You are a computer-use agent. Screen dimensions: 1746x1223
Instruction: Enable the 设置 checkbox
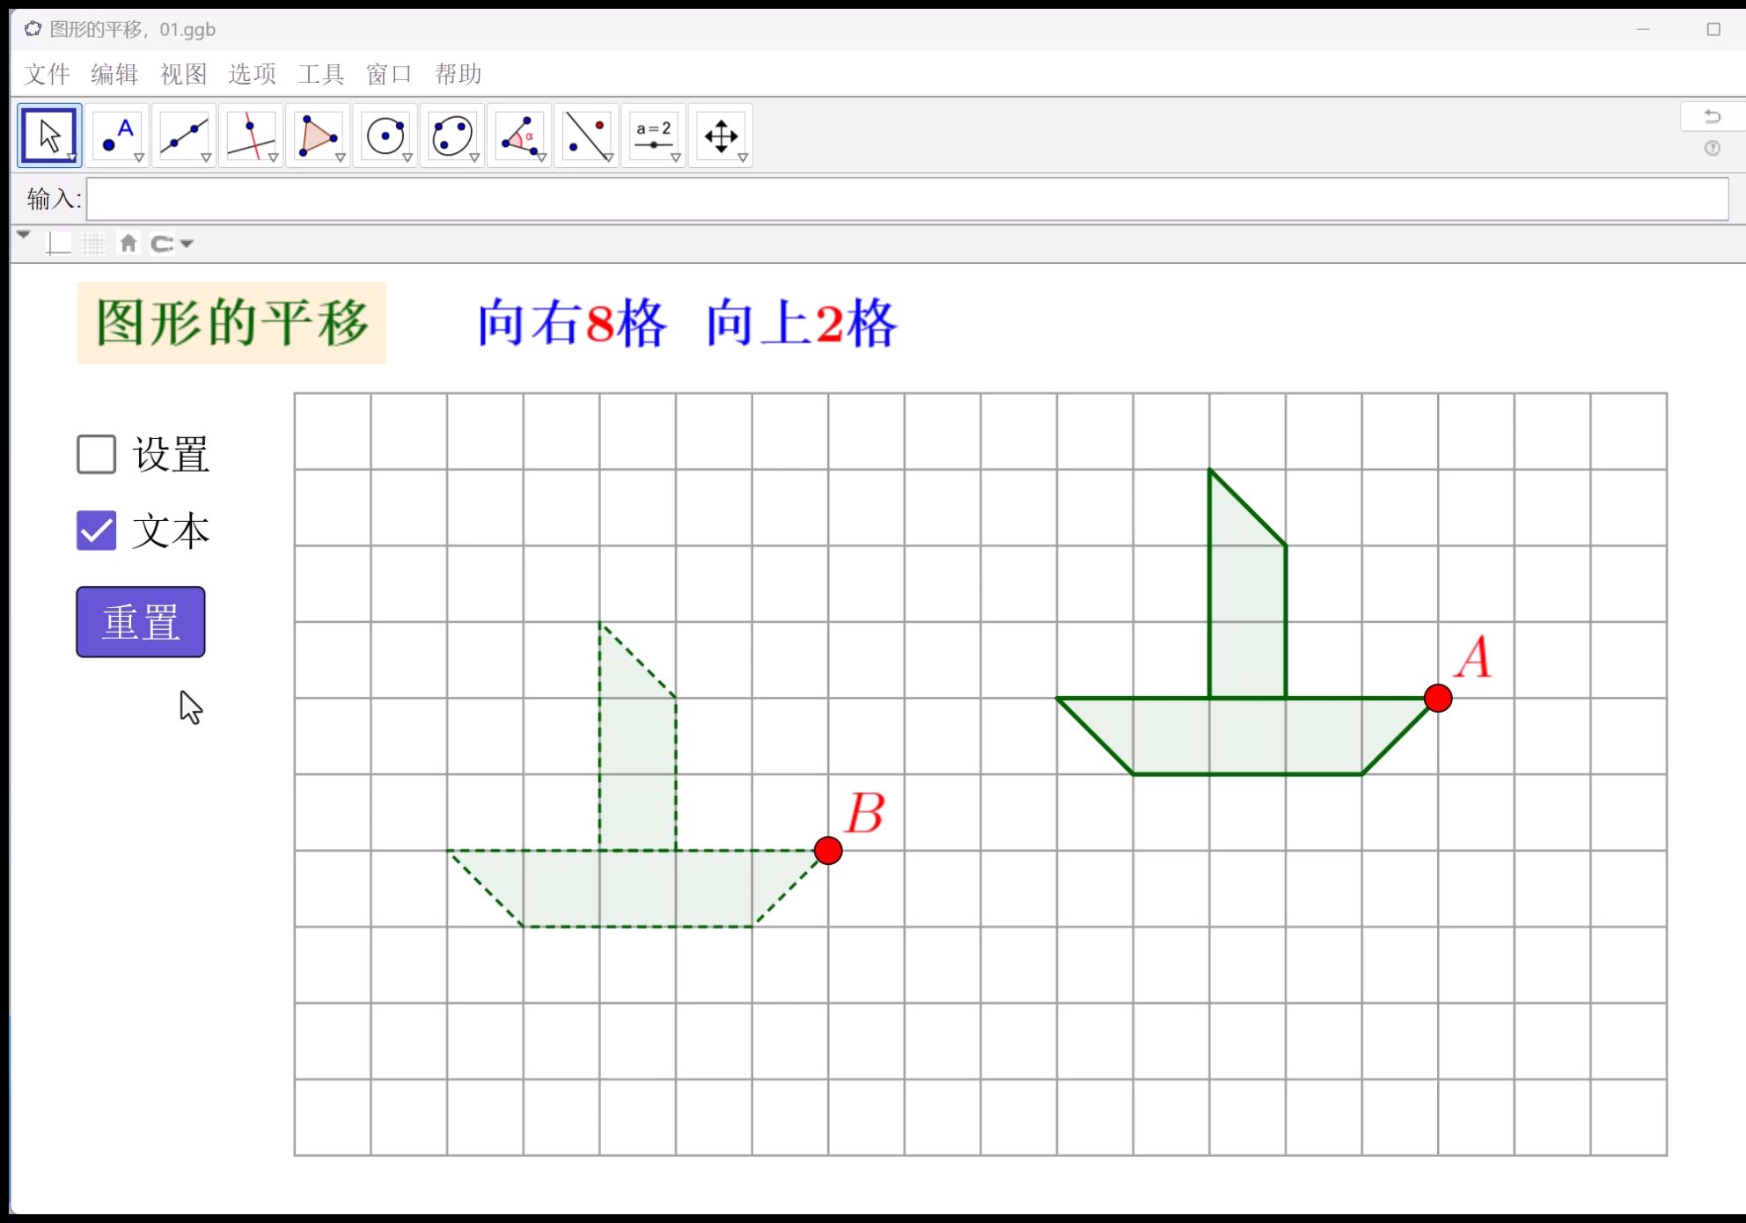coord(97,454)
